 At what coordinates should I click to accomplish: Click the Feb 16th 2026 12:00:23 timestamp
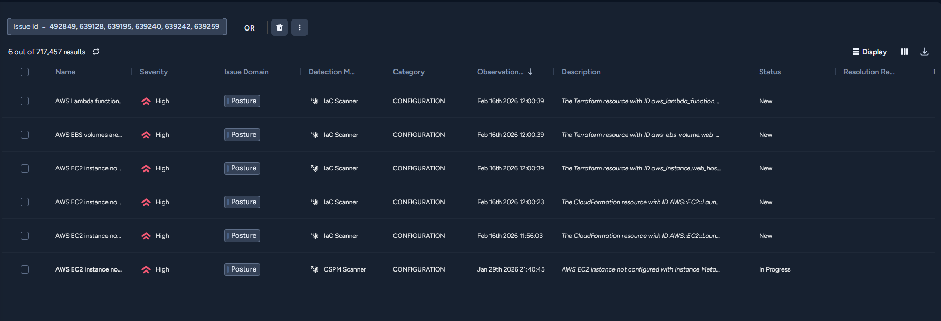511,202
